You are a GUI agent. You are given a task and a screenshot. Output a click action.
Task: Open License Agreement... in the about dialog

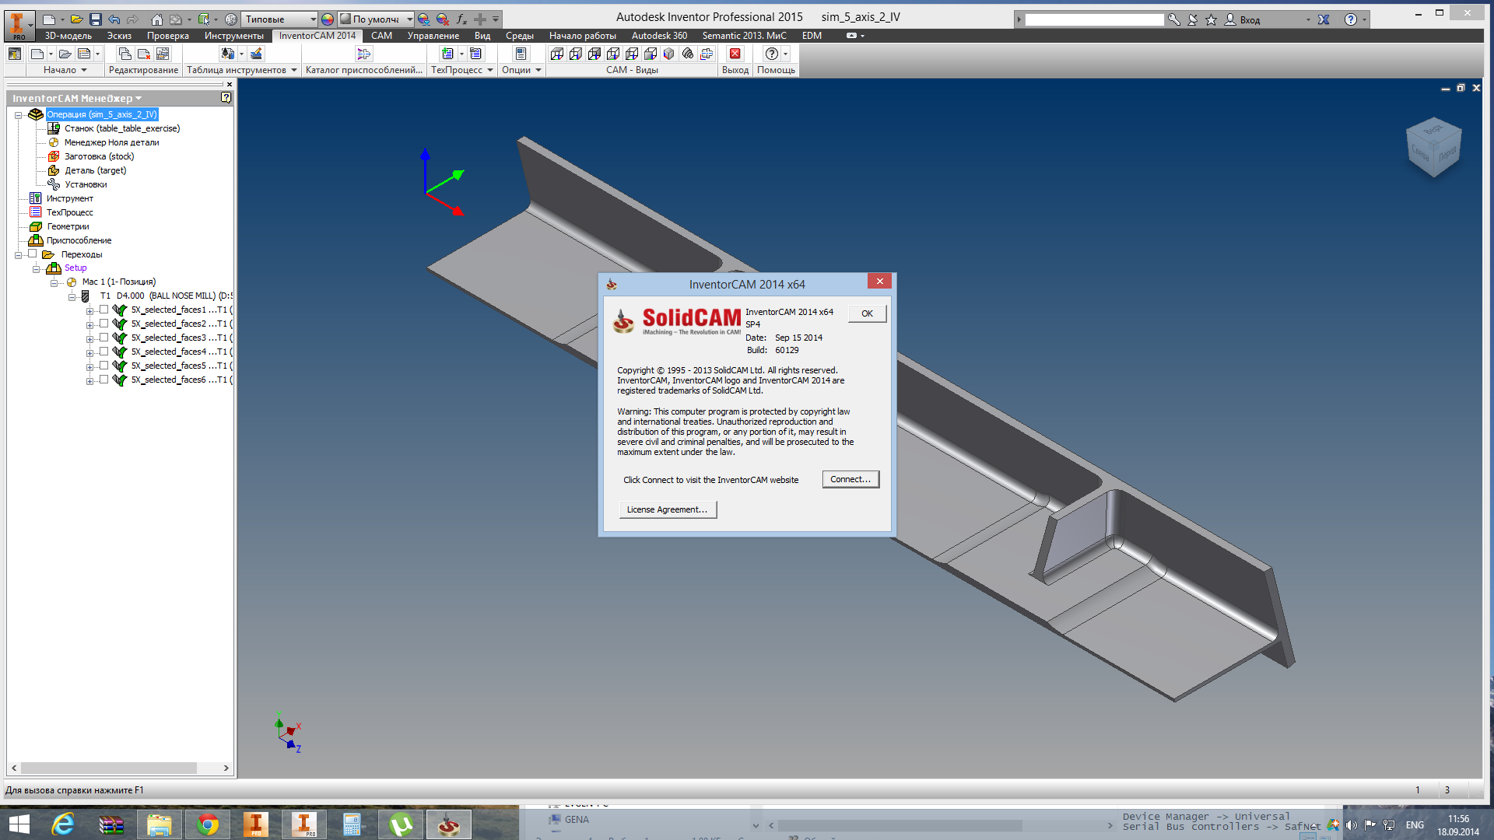tap(667, 509)
